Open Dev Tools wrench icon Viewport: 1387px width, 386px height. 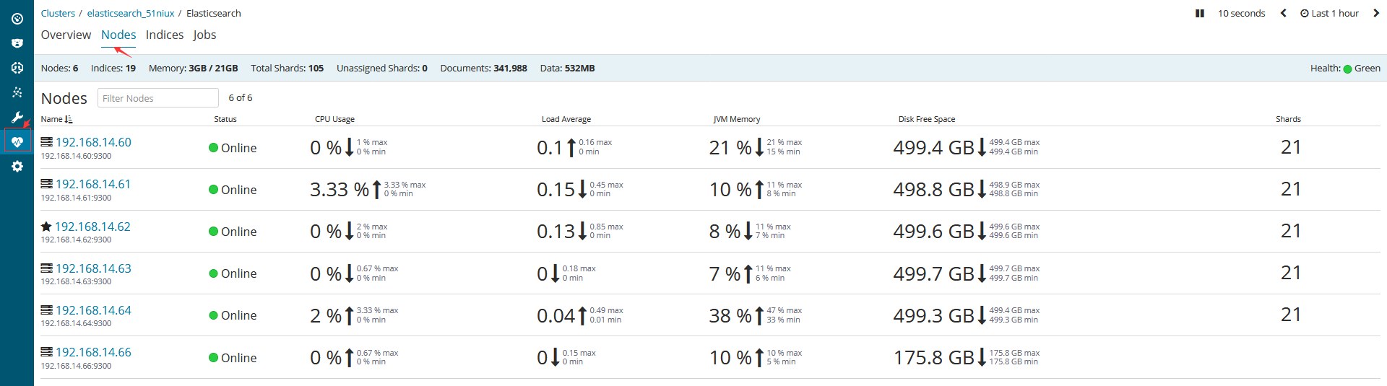click(x=17, y=117)
